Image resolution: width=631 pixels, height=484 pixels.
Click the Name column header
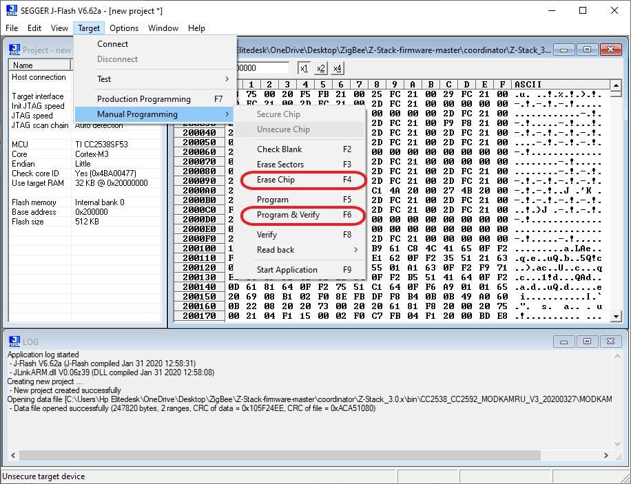point(40,65)
